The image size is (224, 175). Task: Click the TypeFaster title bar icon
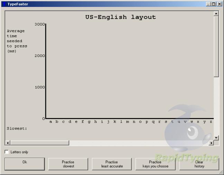click(x=4, y=4)
